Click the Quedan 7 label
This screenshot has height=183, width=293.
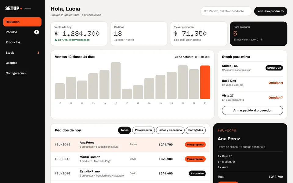point(276,98)
